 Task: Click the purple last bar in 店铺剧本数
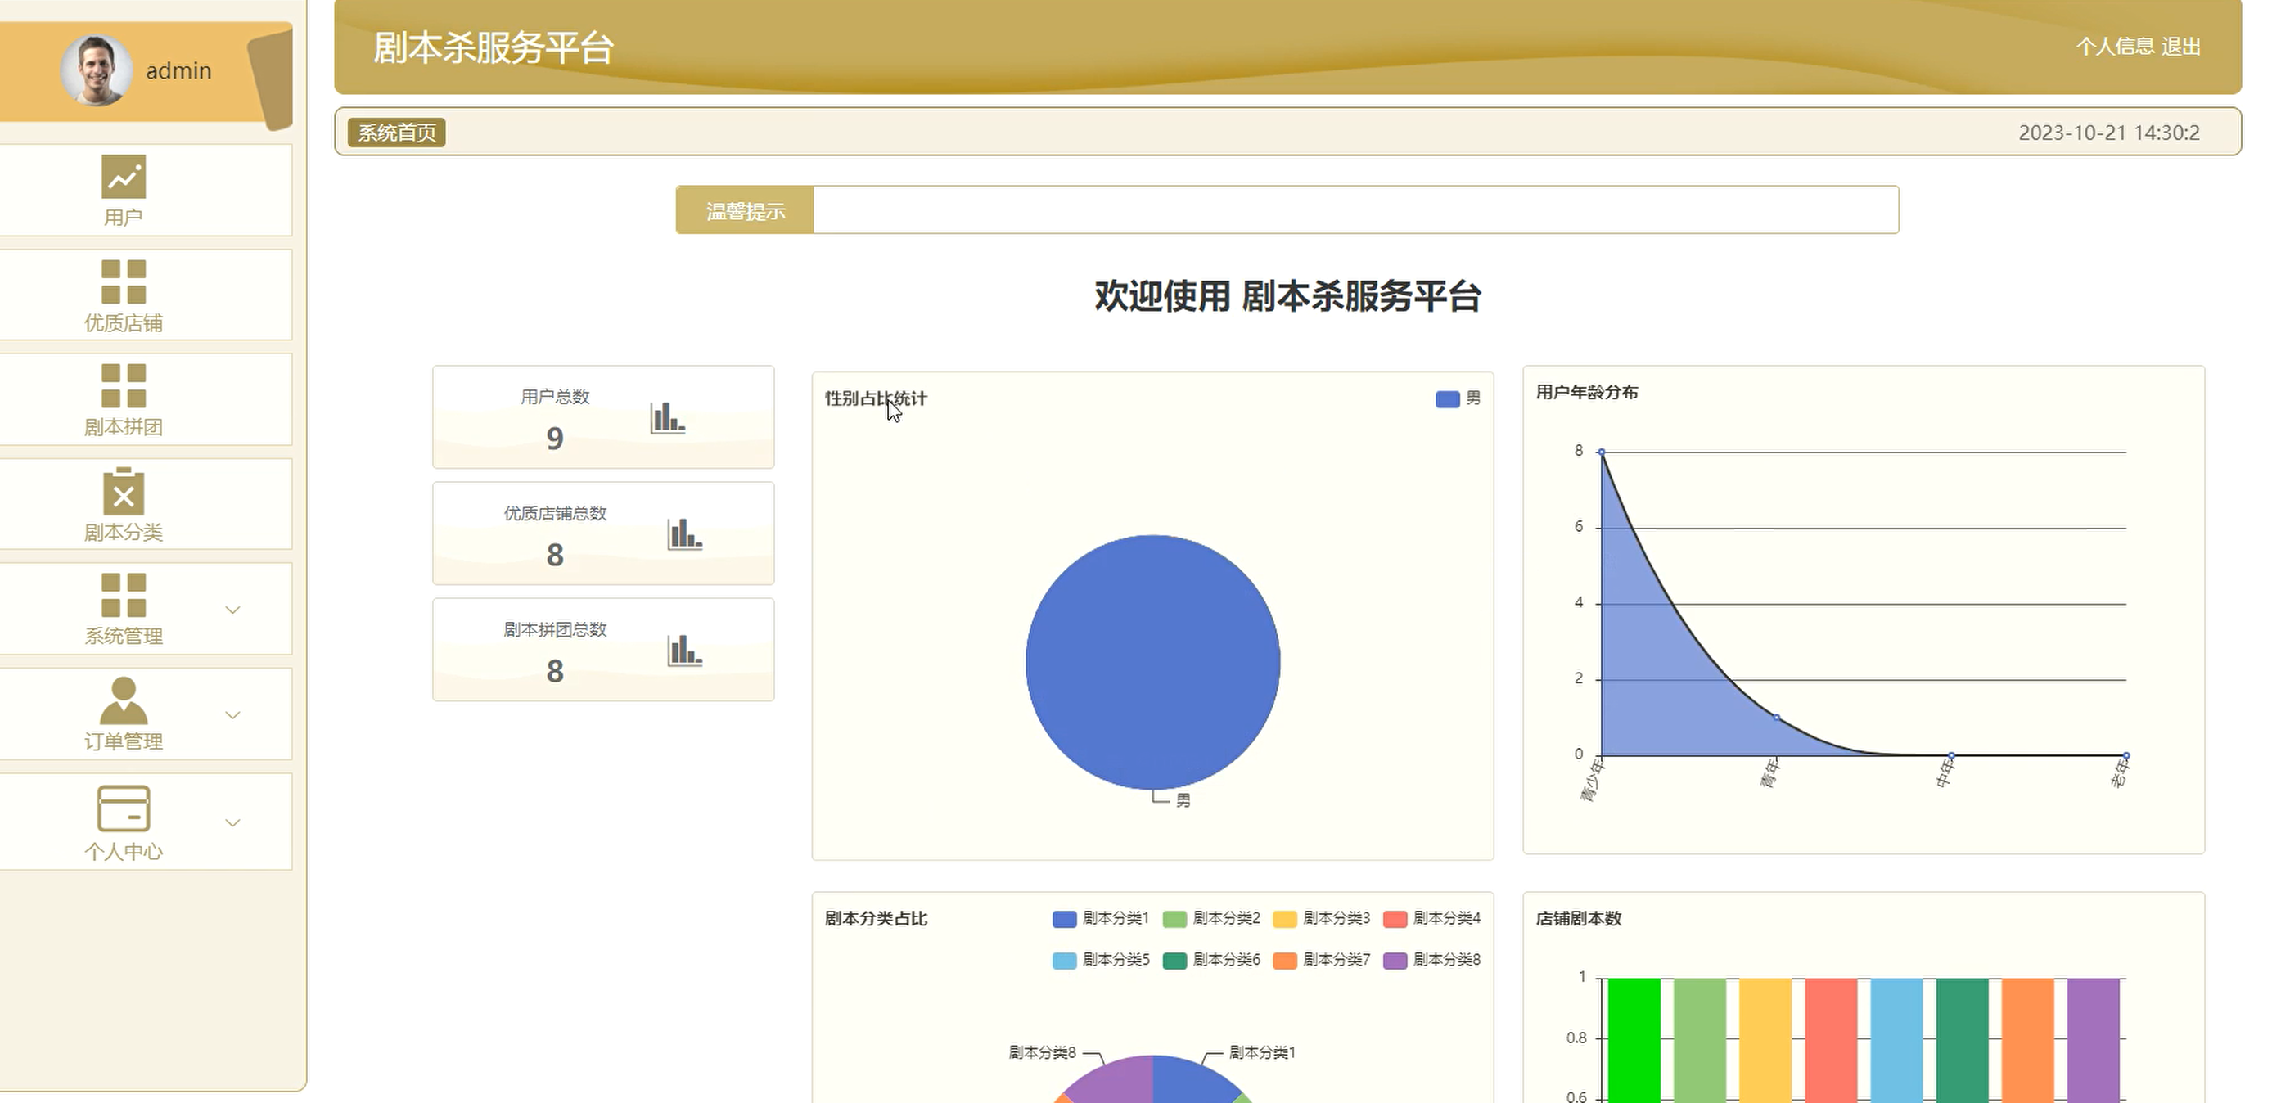[2094, 1040]
